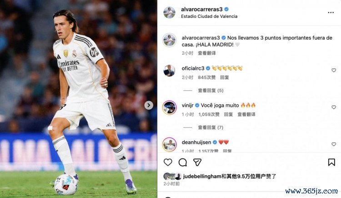The height and width of the screenshot is (198, 341).
Task: Like oficialrc3's comment
Action: click(334, 70)
